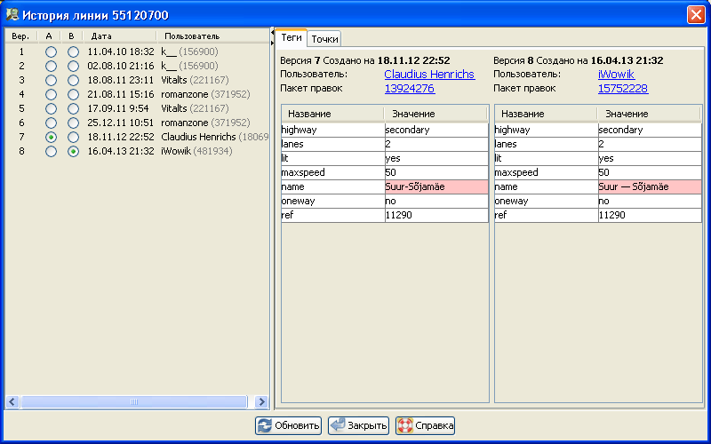
Task: Select version 6 in column B
Action: pyautogui.click(x=73, y=123)
